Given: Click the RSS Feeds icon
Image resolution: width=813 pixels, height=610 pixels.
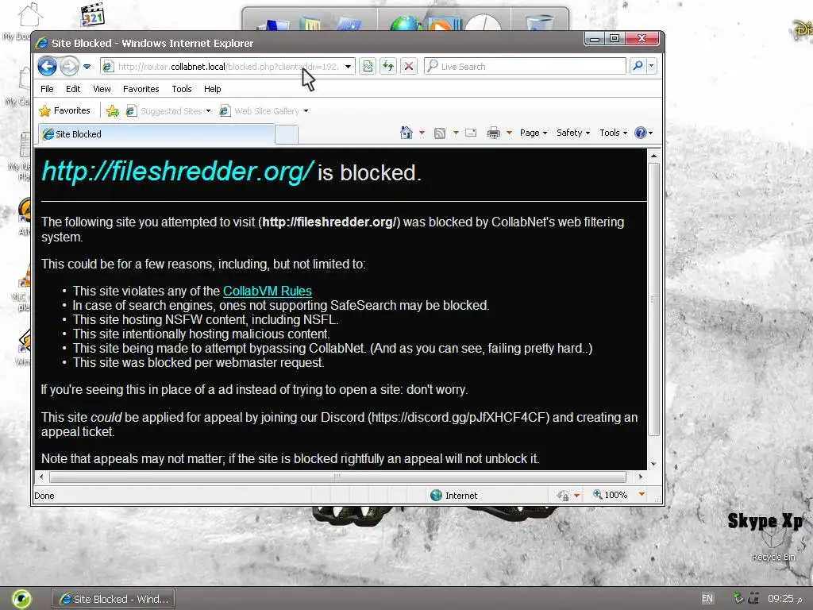Looking at the screenshot, I should click(440, 133).
